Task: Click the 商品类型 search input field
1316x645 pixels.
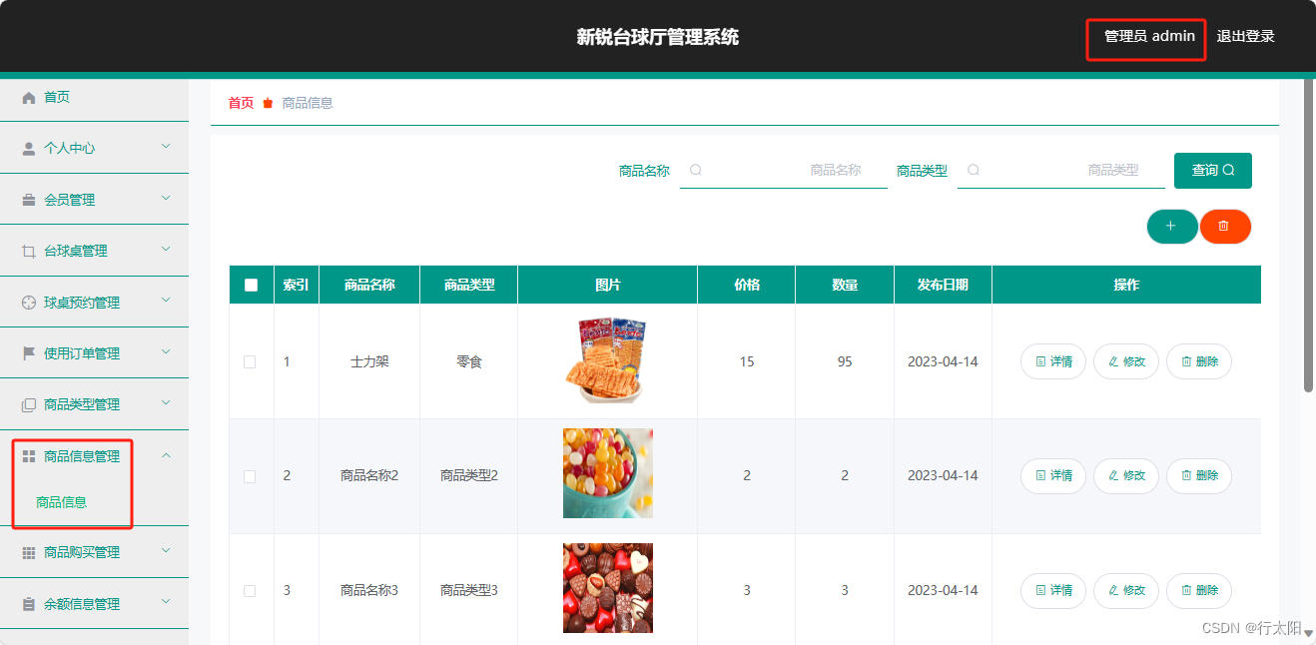Action: click(1061, 170)
